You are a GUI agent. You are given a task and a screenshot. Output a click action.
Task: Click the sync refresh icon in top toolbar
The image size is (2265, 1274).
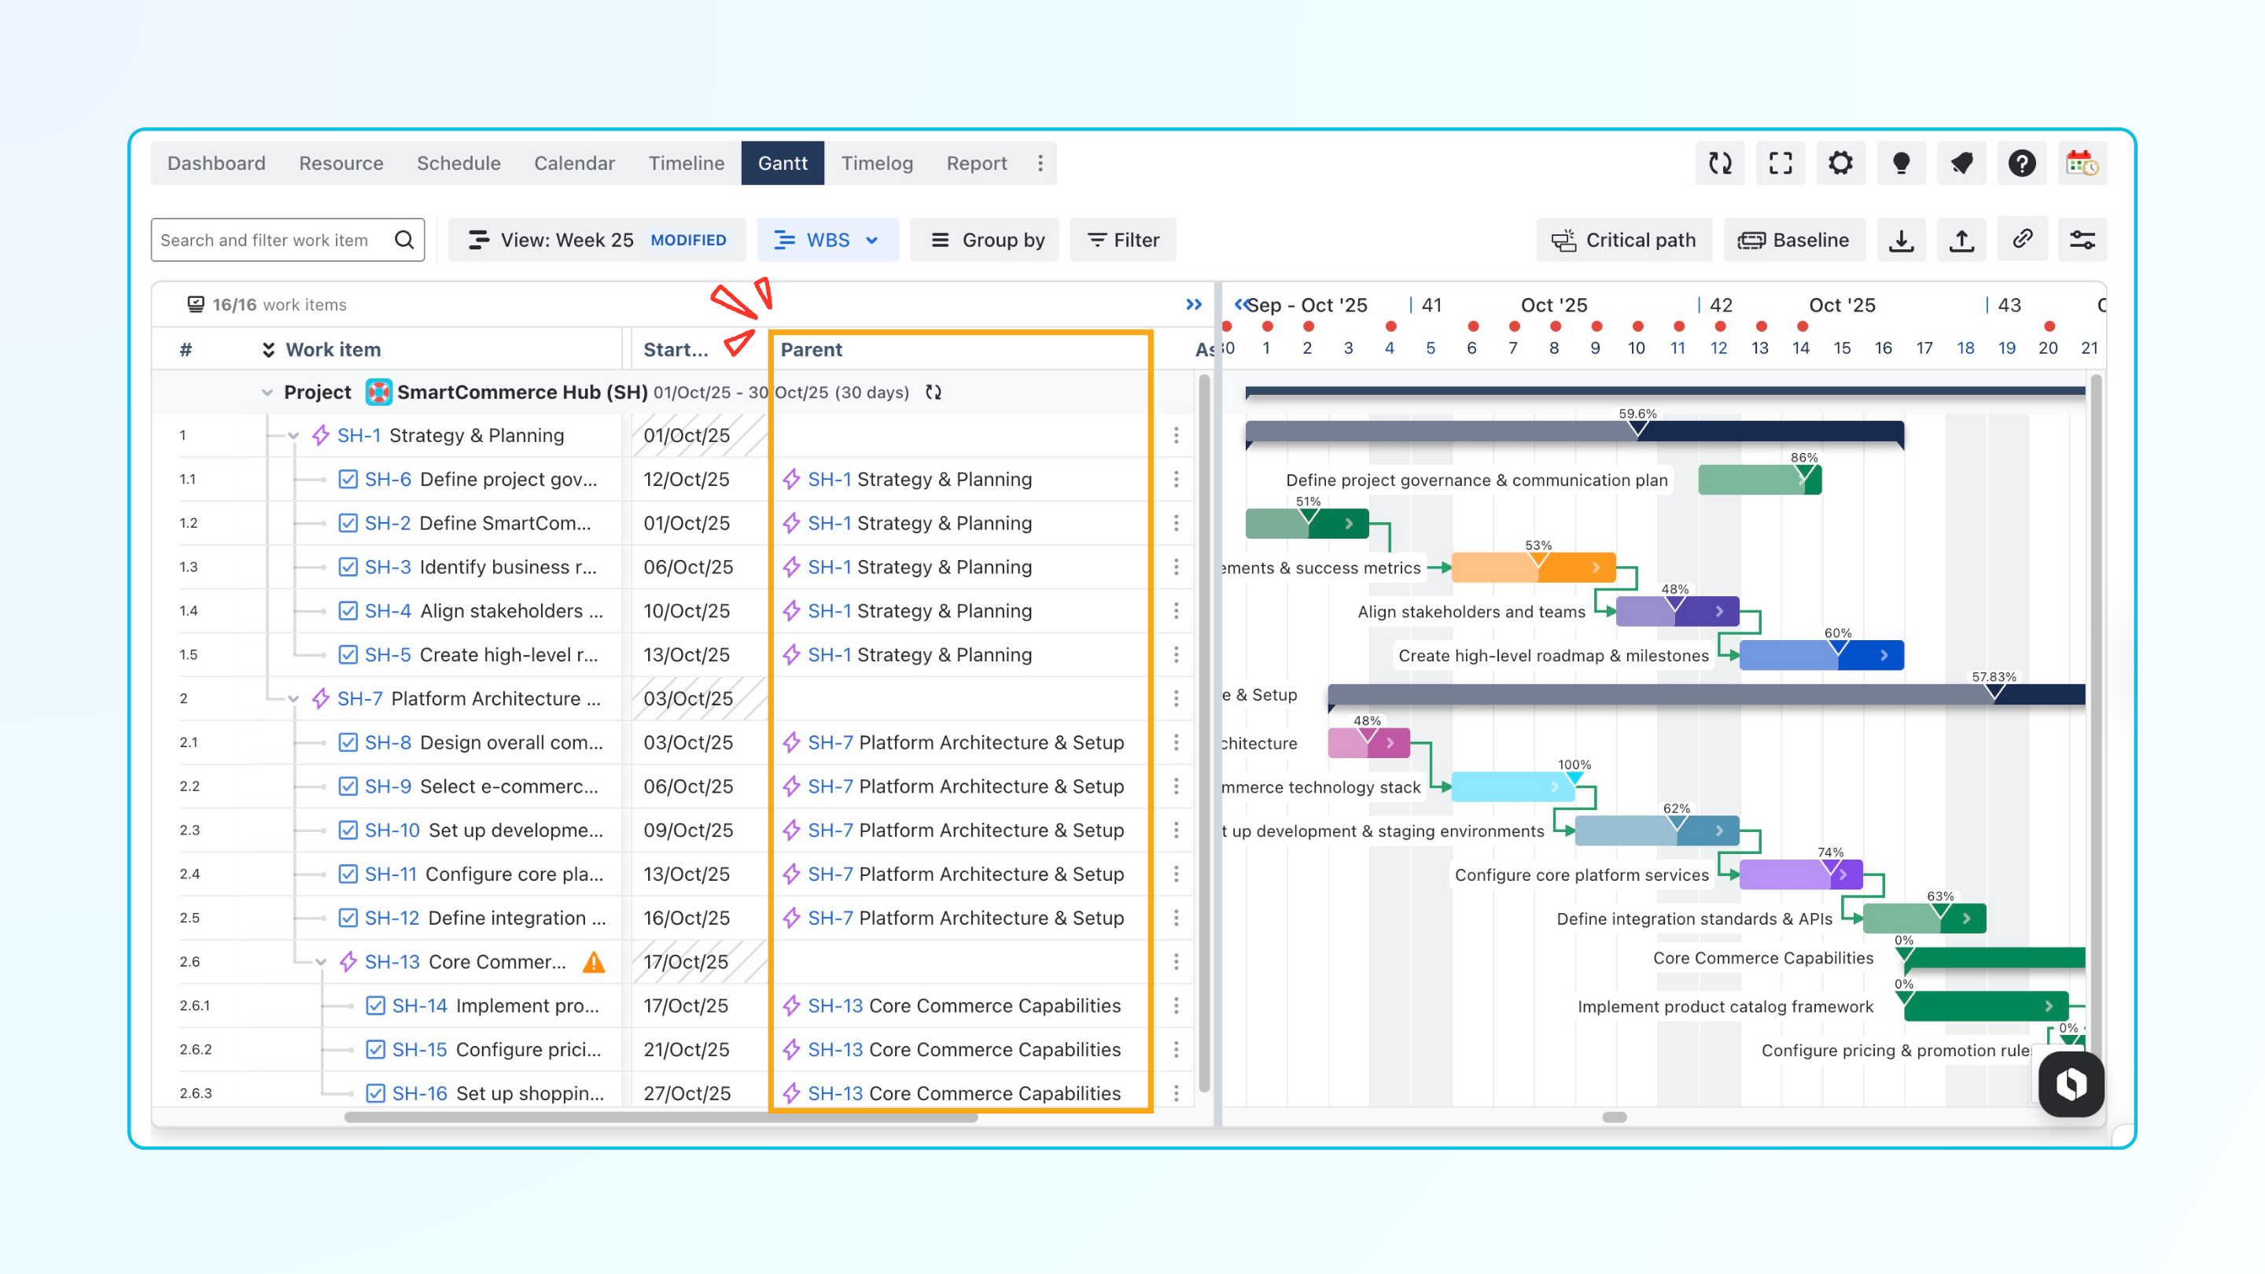(1720, 164)
